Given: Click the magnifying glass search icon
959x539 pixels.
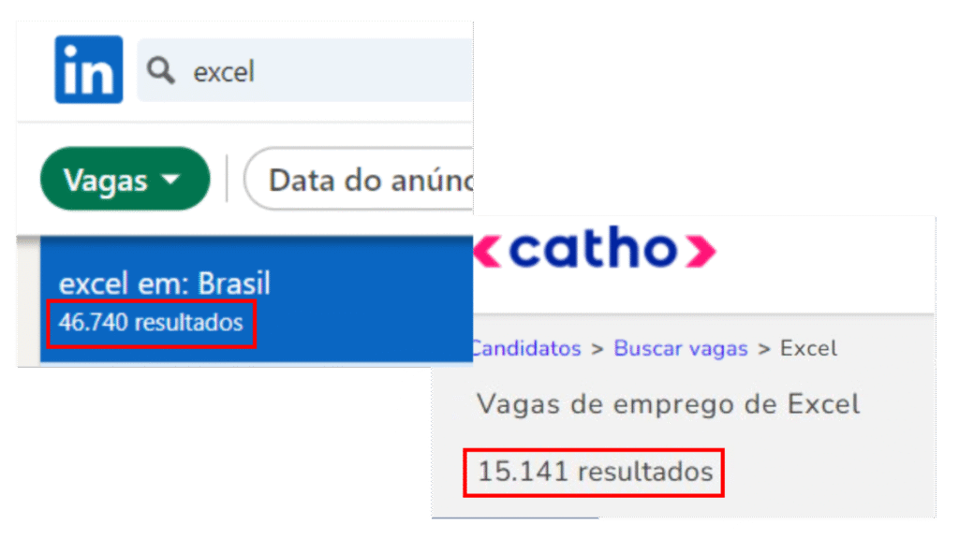Looking at the screenshot, I should 161,71.
